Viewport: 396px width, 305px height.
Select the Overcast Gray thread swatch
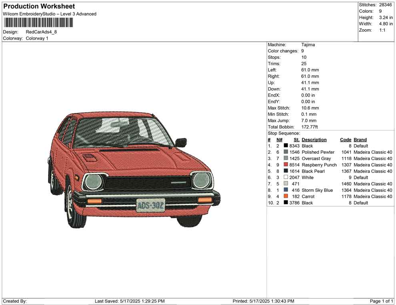pos(286,159)
